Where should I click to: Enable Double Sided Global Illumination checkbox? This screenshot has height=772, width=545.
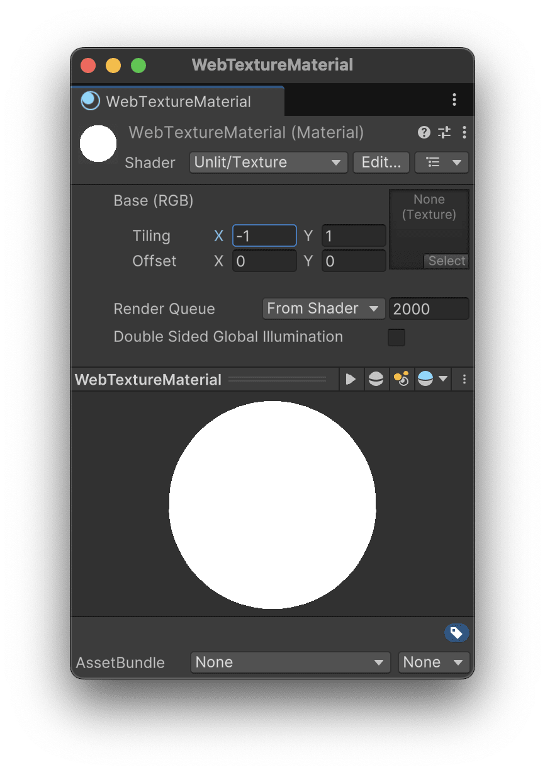(x=396, y=338)
